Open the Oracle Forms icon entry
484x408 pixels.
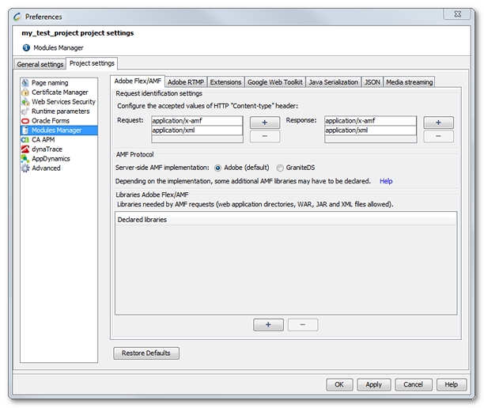25,120
